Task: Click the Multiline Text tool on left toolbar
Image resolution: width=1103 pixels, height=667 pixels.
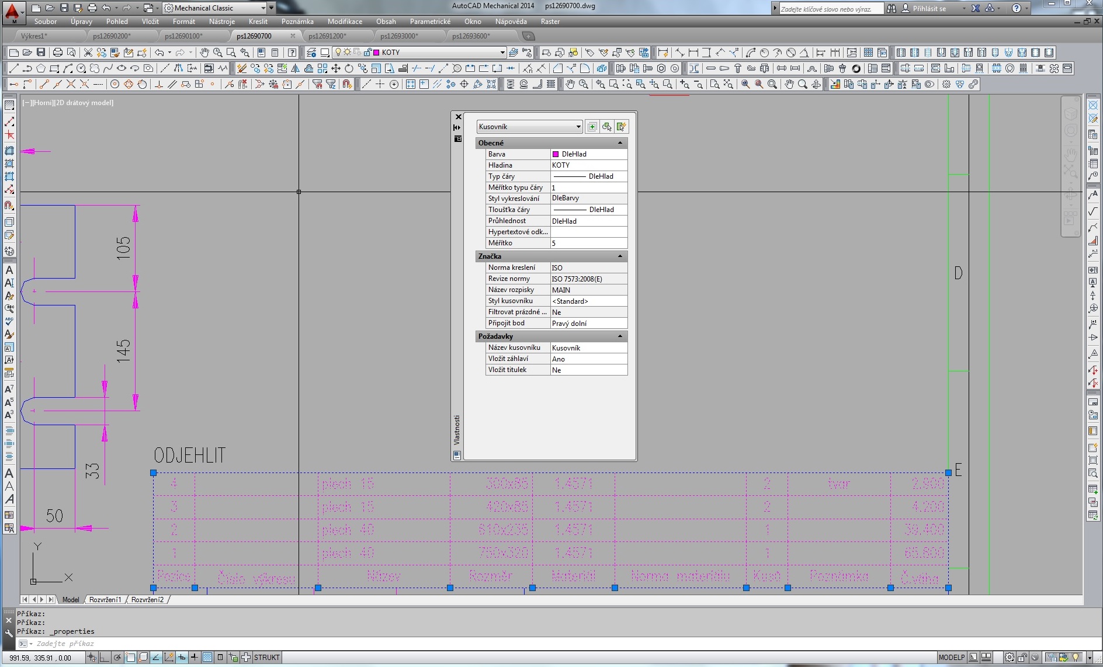Action: pyautogui.click(x=9, y=270)
